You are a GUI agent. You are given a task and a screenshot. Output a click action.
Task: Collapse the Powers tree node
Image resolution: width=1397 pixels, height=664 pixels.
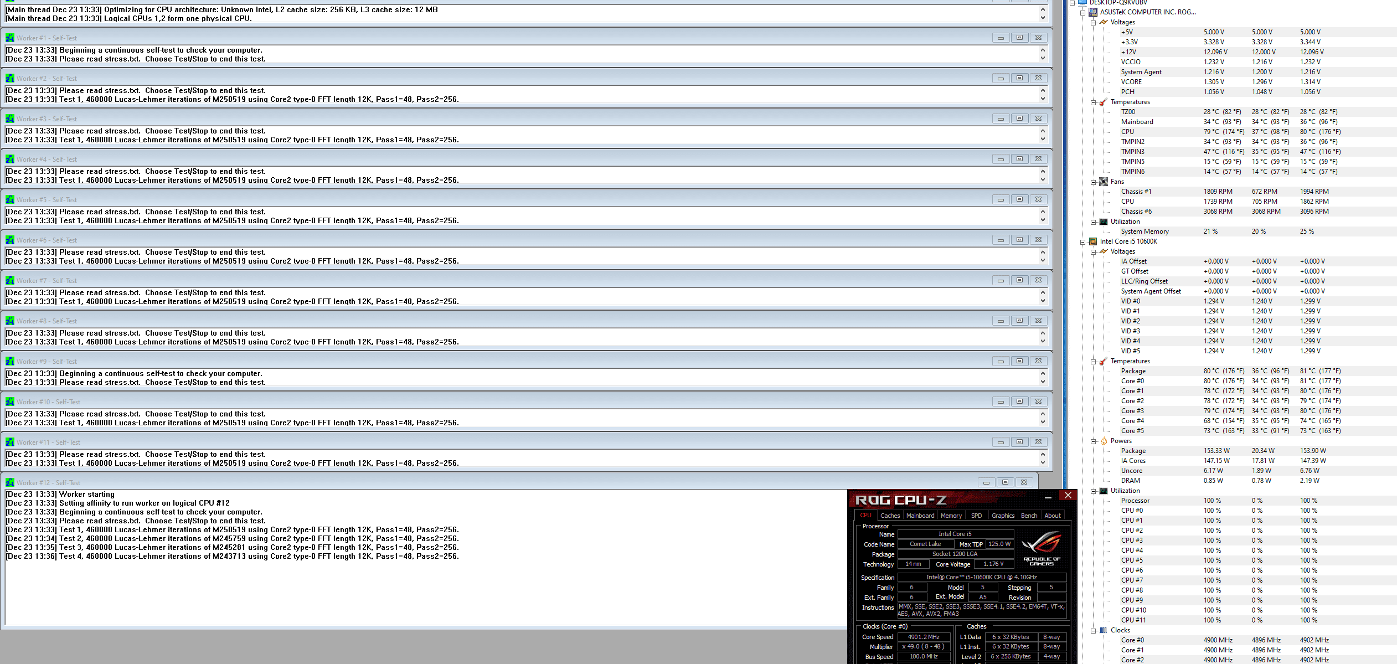1094,441
